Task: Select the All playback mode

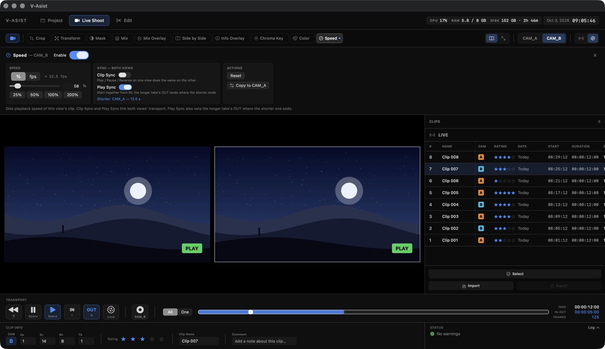Action: (170, 312)
